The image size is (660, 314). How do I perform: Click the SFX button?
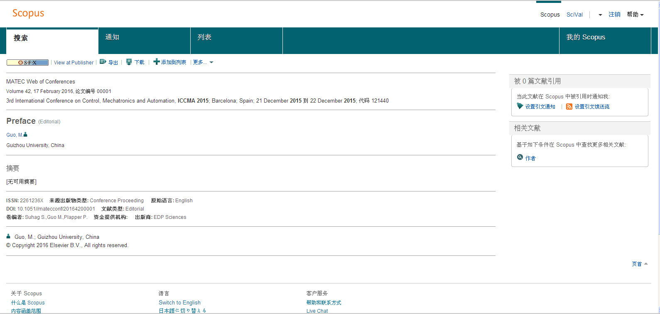pos(28,62)
